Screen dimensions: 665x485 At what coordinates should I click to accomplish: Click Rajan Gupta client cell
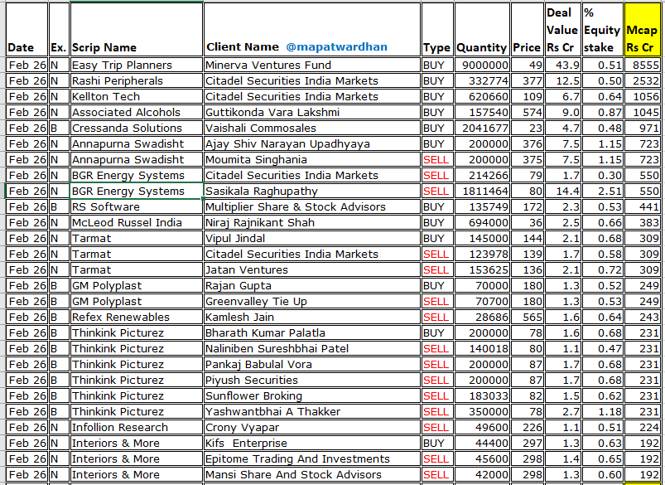[312, 285]
